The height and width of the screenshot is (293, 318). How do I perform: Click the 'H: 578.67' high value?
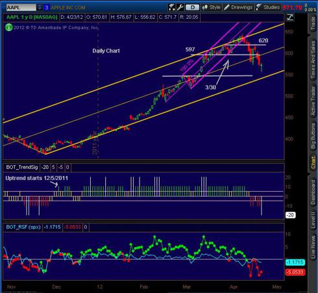pos(121,17)
